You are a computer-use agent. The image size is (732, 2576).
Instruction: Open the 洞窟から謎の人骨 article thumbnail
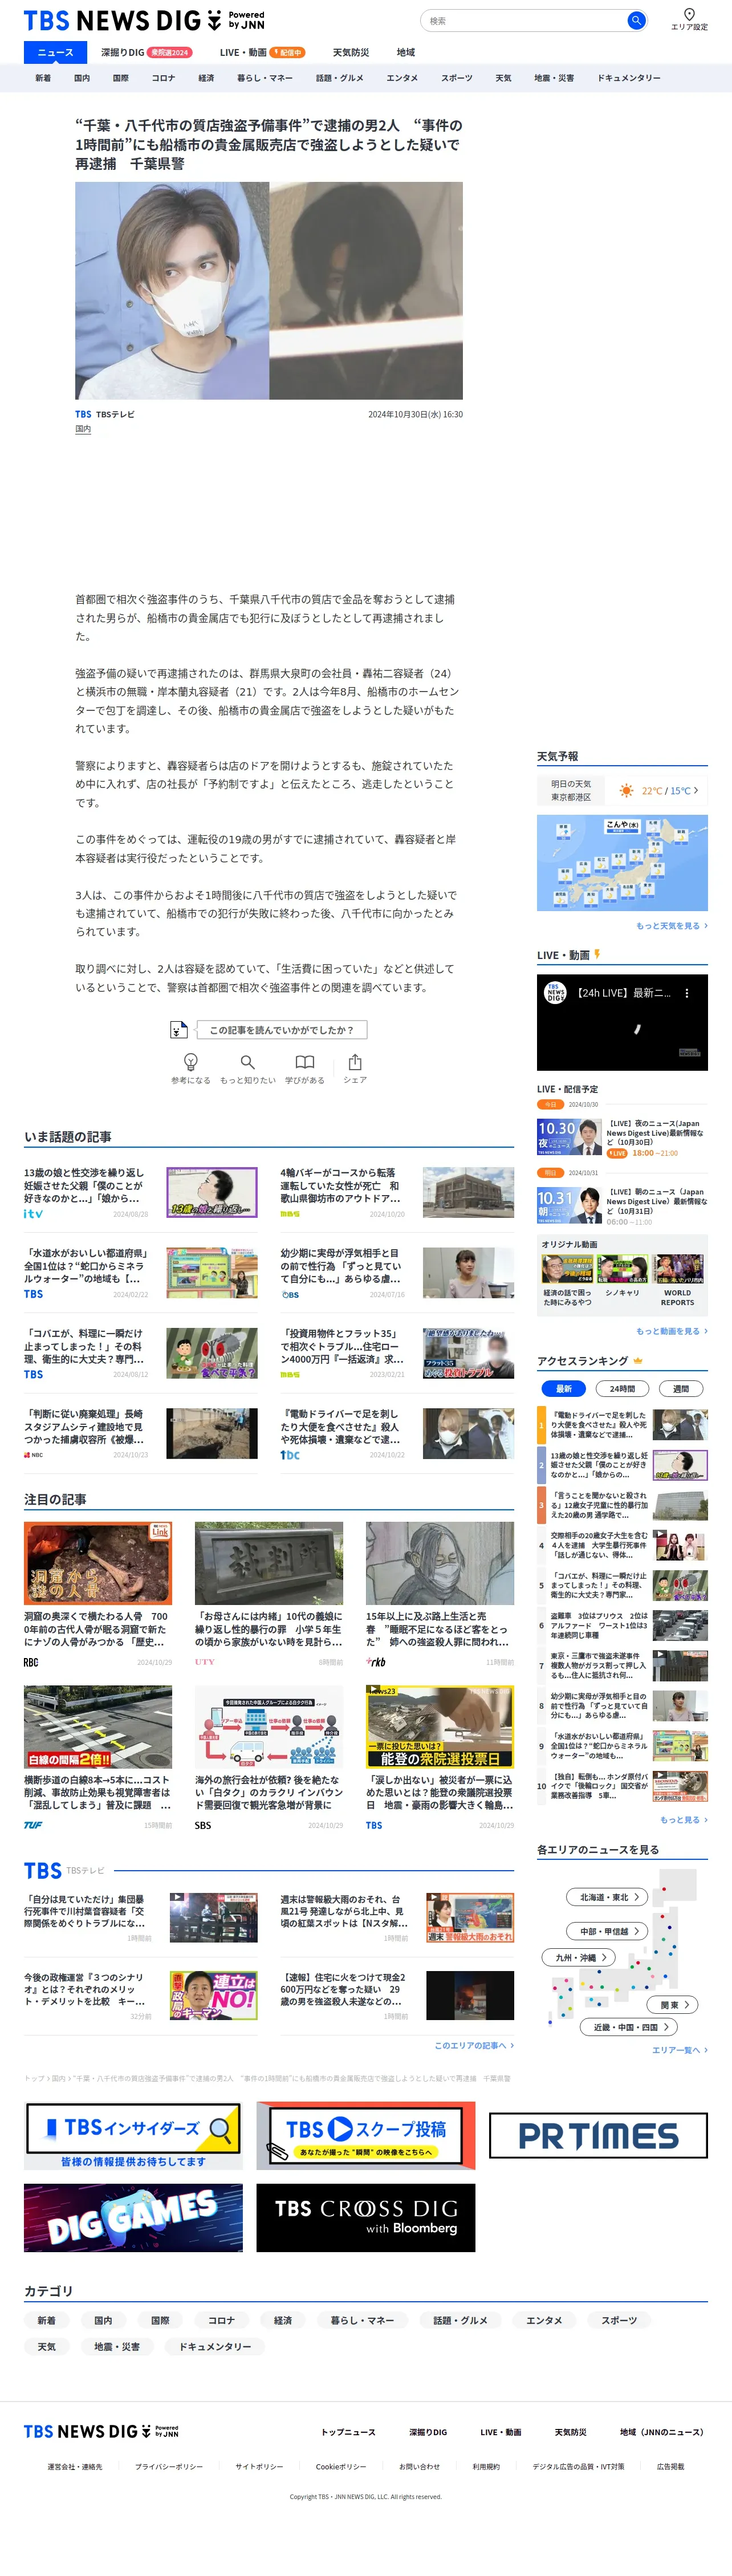pyautogui.click(x=98, y=1563)
